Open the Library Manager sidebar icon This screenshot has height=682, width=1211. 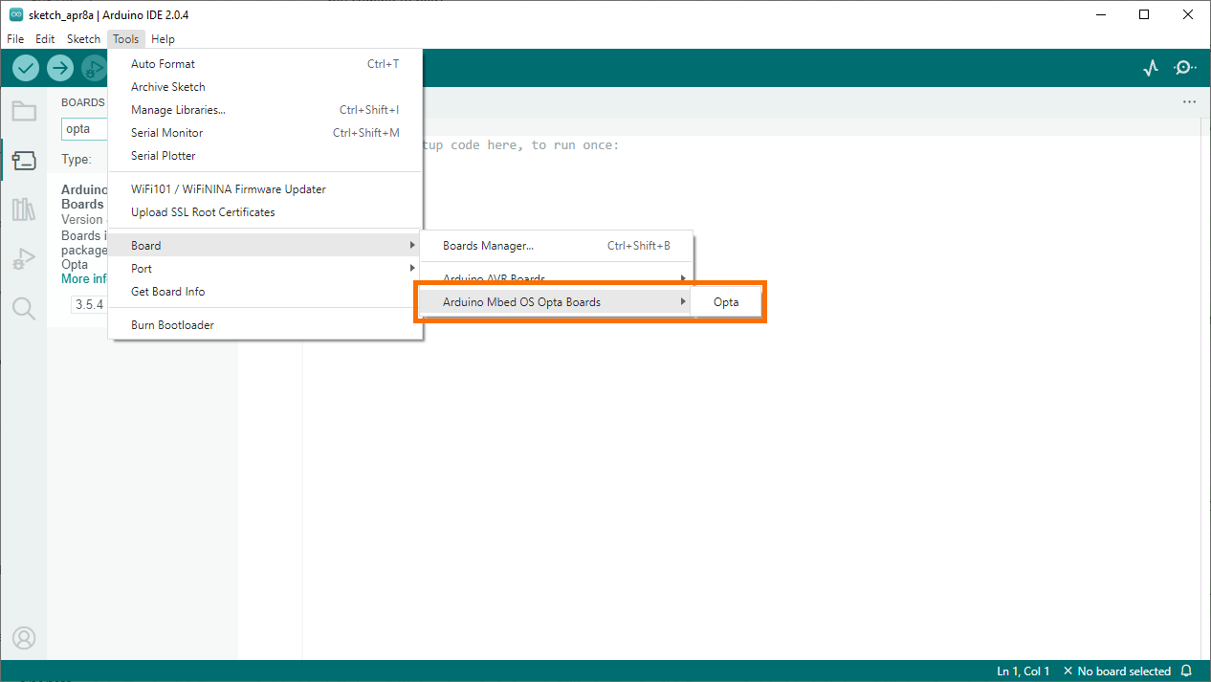coord(24,209)
